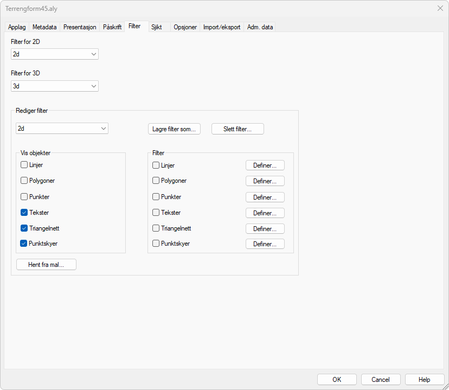
Task: Disable Punktskyer under Vis objekter
Action: (x=24, y=244)
